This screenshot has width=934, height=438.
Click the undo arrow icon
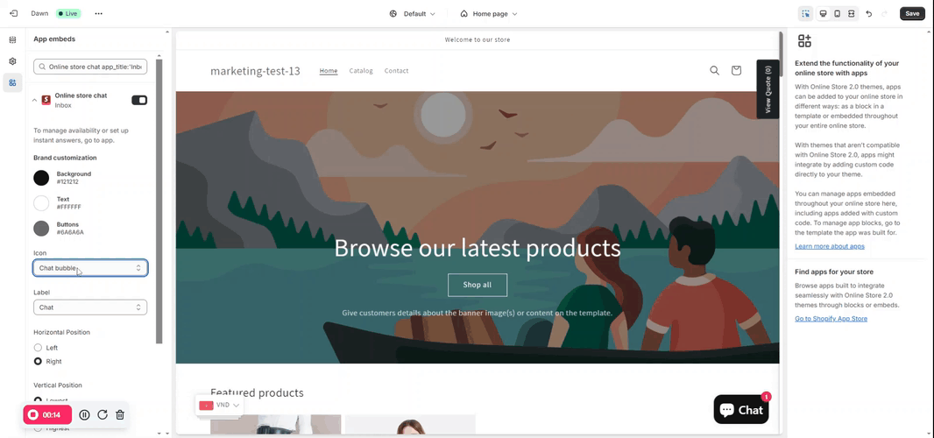point(869,14)
